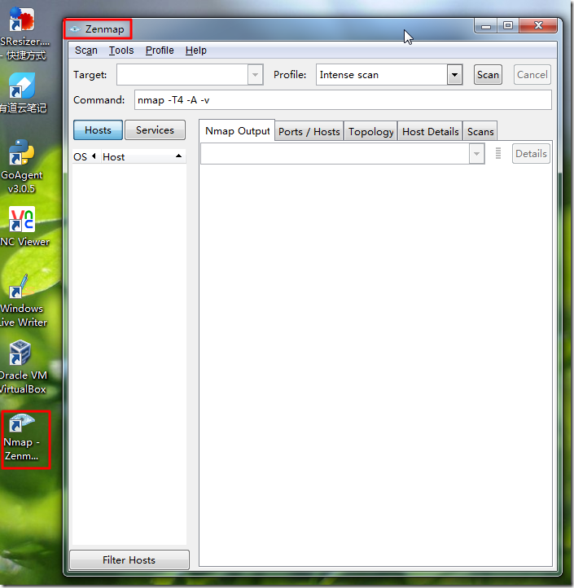
Task: Toggle the Hosts view button
Action: click(98, 130)
